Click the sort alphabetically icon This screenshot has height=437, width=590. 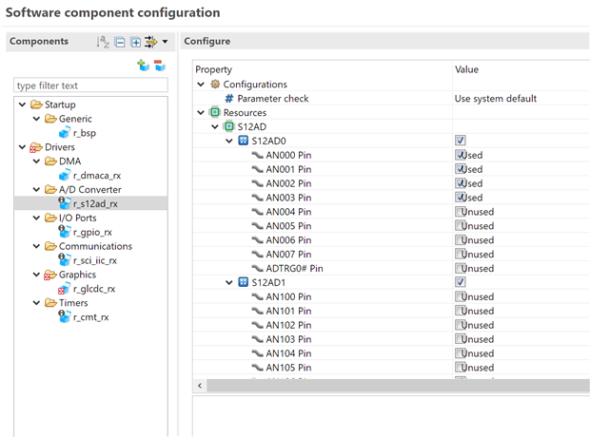103,42
